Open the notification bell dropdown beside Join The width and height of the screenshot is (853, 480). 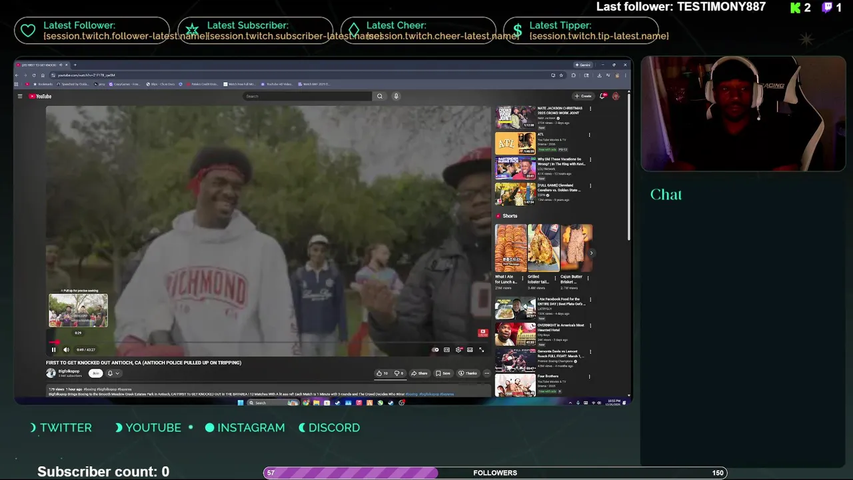pyautogui.click(x=113, y=373)
